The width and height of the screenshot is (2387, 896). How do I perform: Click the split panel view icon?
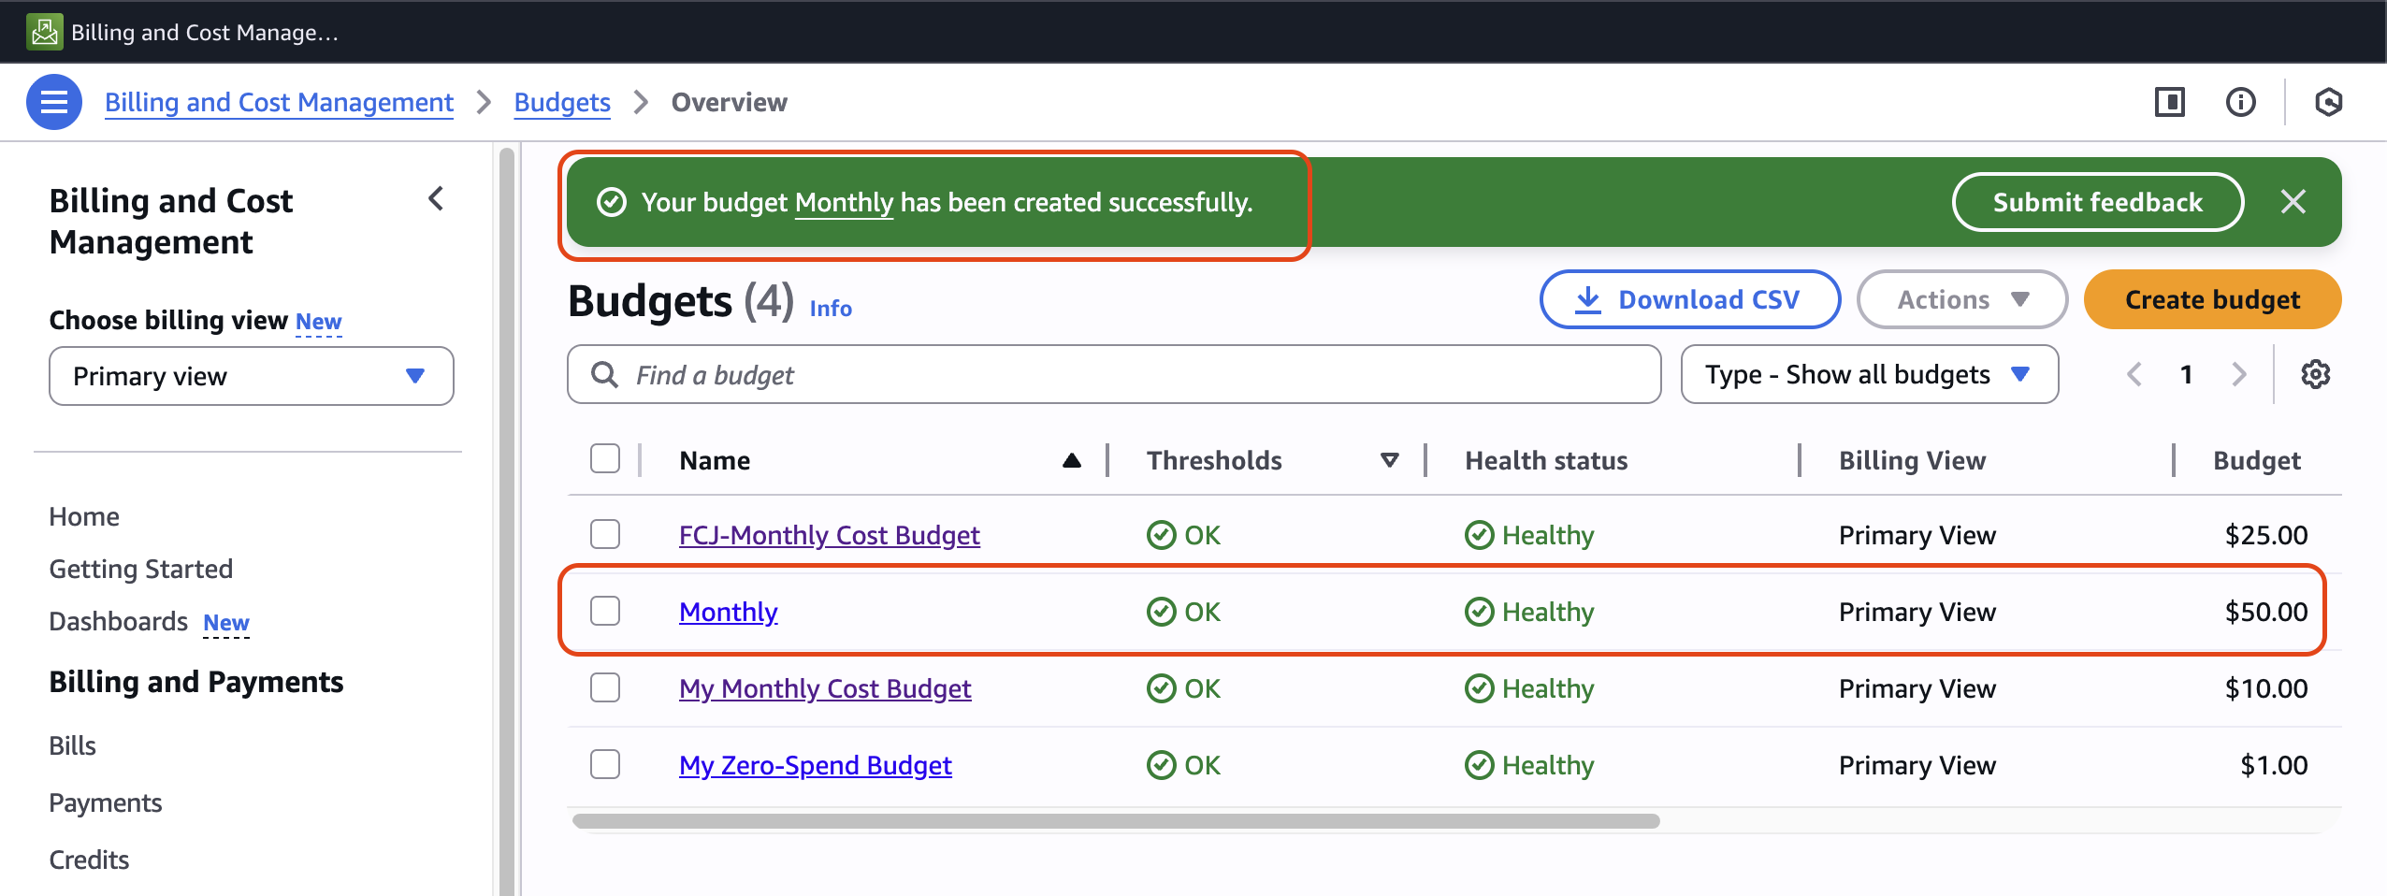pos(2169,102)
